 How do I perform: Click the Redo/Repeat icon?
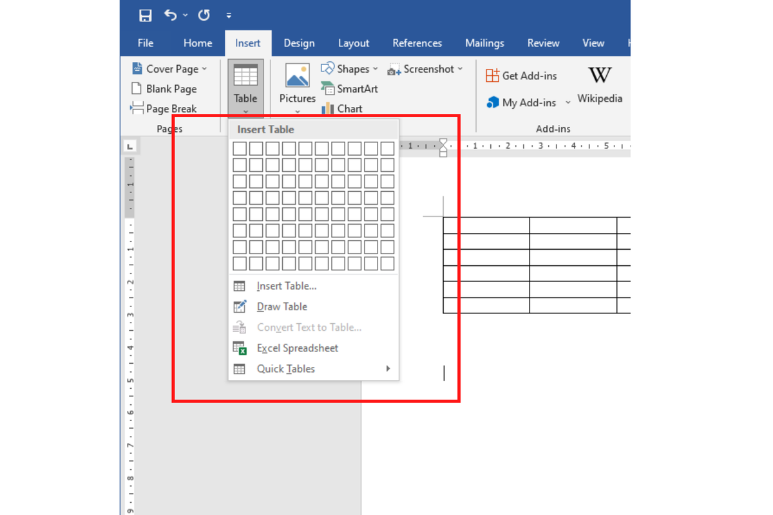click(x=204, y=15)
